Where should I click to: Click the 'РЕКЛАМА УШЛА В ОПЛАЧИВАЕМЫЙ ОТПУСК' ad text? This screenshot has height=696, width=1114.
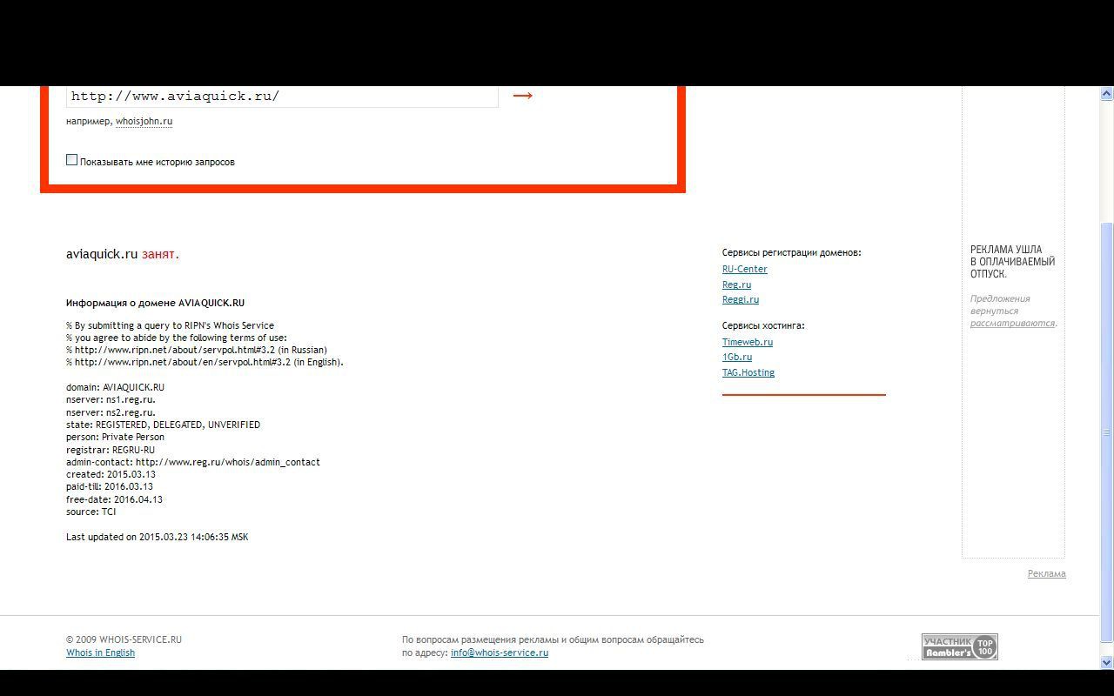coord(1012,261)
